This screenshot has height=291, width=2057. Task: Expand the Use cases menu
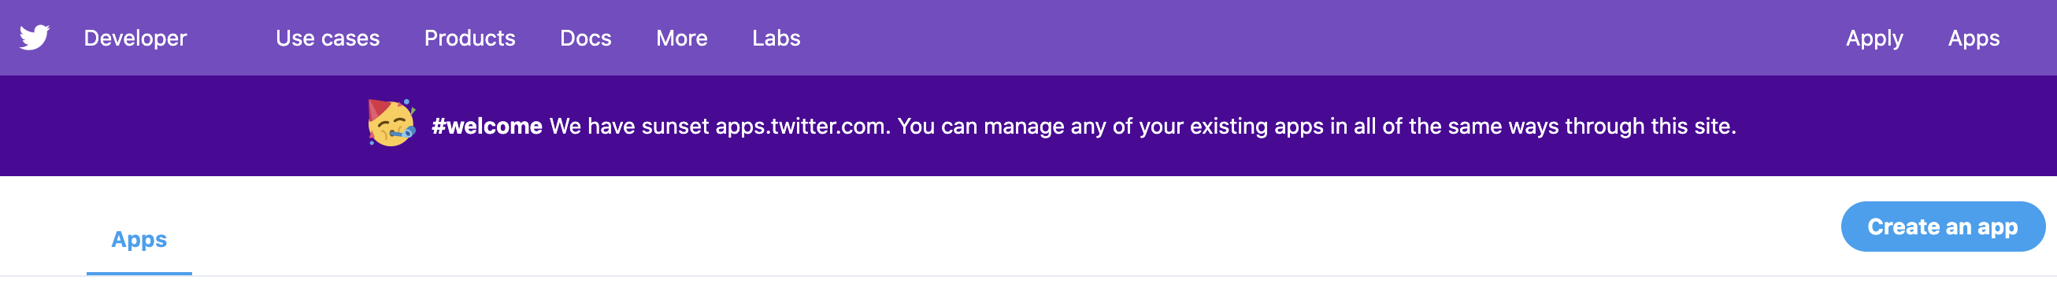pyautogui.click(x=328, y=39)
